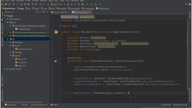Expand the mipmap folder
The height and width of the screenshot is (108, 192).
pyautogui.click(x=10, y=52)
